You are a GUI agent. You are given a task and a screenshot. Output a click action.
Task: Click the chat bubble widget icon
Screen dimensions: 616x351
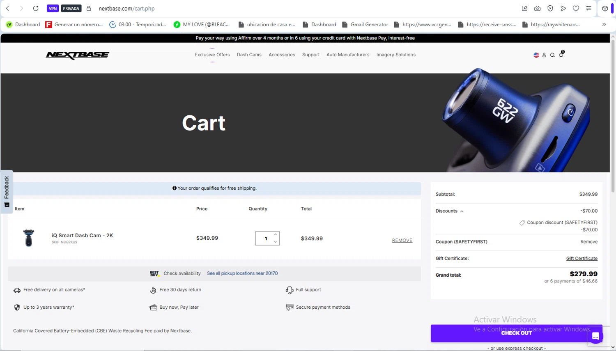click(x=595, y=337)
